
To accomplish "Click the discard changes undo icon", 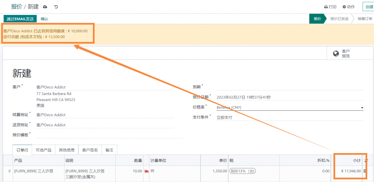I will (56, 7).
